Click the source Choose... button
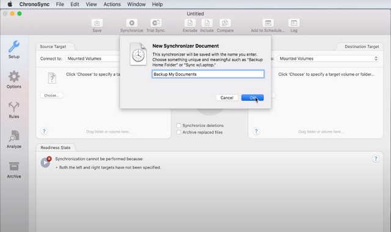 click(x=51, y=95)
